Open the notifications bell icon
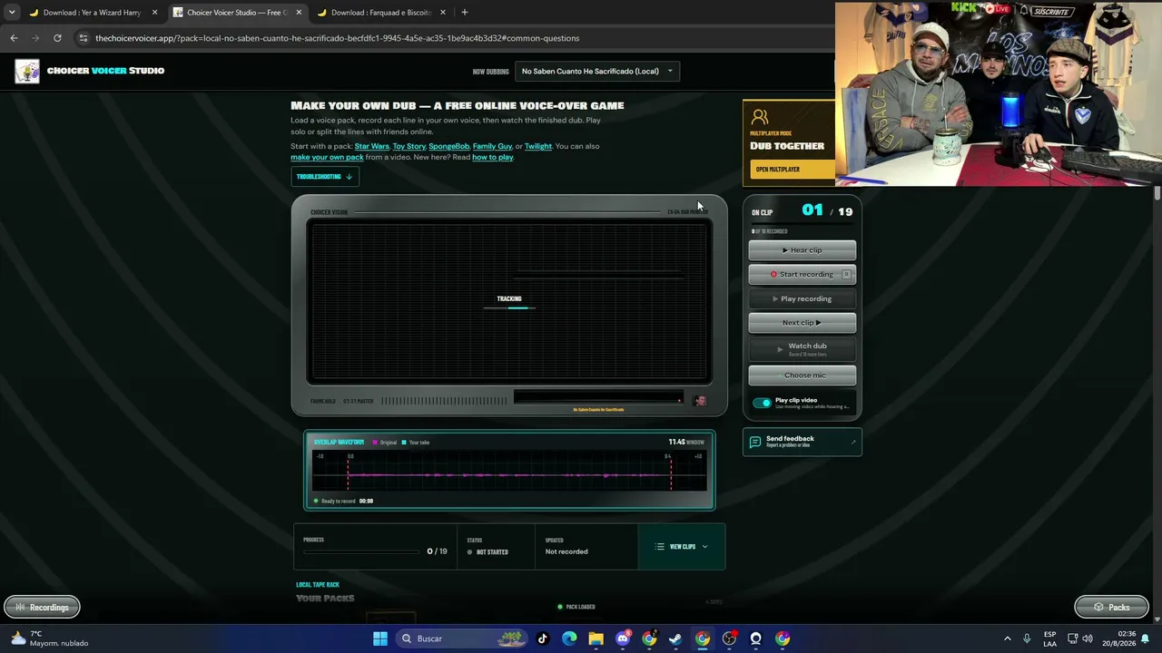1162x653 pixels. coord(1146,638)
